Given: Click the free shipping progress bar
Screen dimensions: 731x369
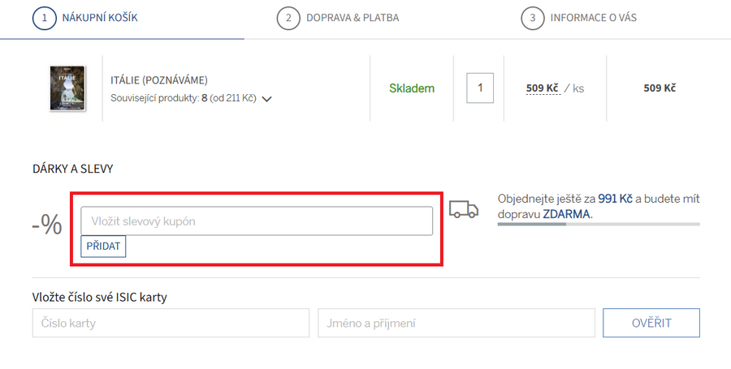Looking at the screenshot, I should pos(598,224).
